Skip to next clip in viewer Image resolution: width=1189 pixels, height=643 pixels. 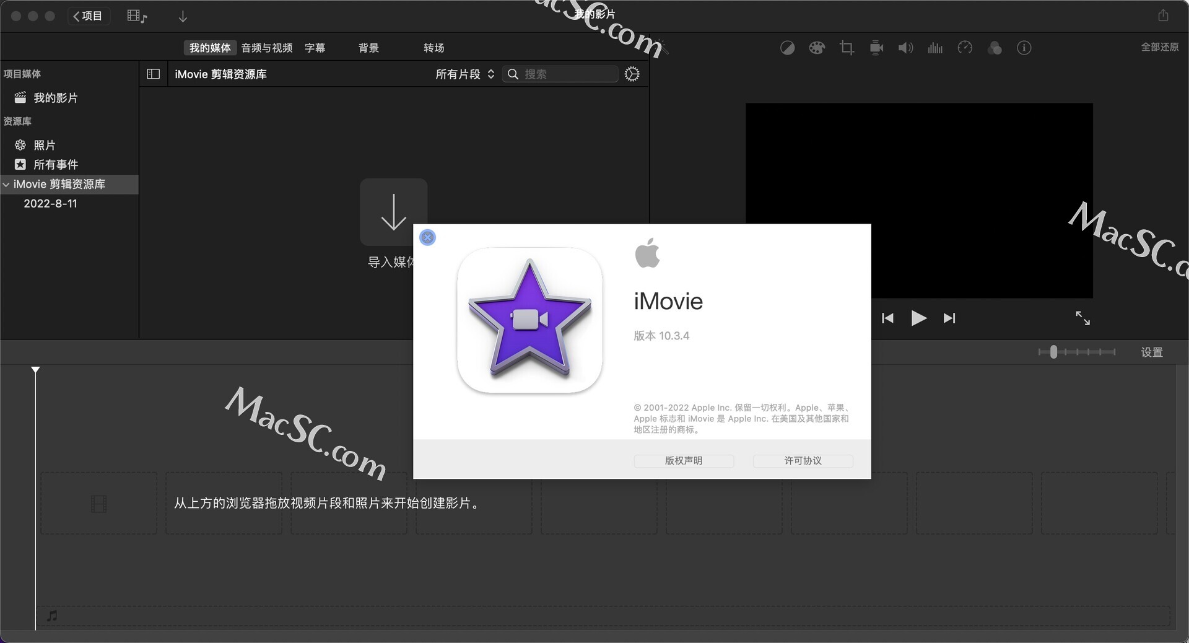(949, 318)
